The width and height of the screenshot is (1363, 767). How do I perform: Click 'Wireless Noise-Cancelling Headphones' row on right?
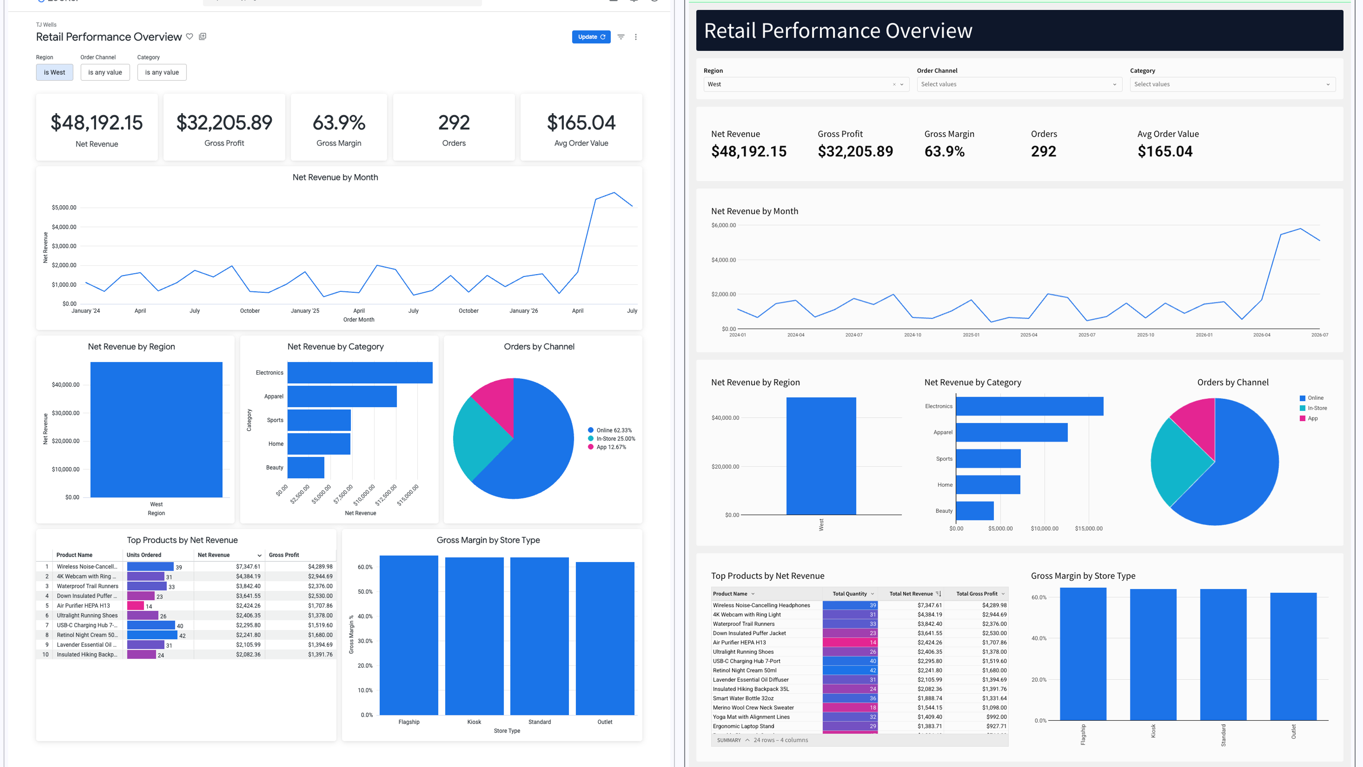(859, 605)
